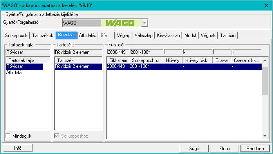Click the Súgó help button
Viewport: 273px width, 154px height.
[194, 148]
